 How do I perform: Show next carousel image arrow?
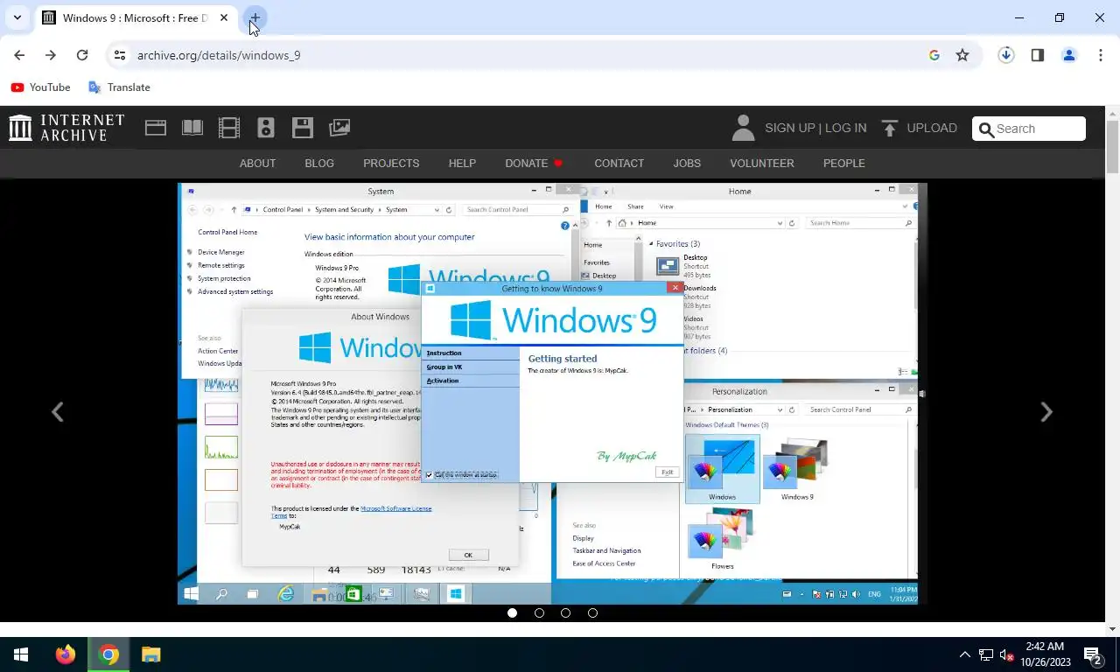click(x=1046, y=412)
